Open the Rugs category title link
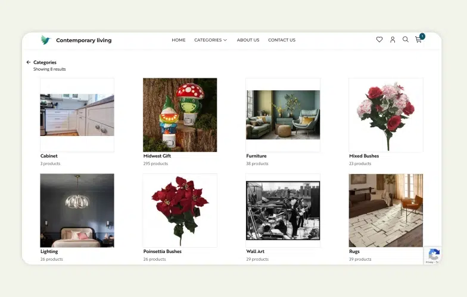Viewport: 467px width, 297px height. coord(354,252)
